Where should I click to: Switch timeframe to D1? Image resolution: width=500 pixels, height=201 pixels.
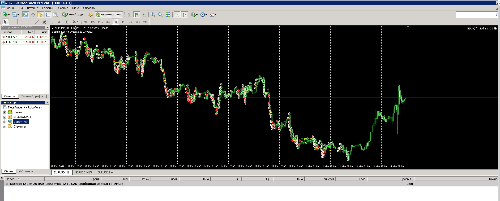(x=130, y=22)
